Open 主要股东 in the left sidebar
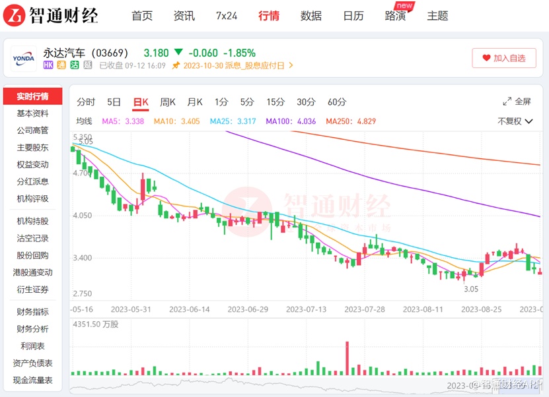The image size is (549, 397). coord(32,147)
